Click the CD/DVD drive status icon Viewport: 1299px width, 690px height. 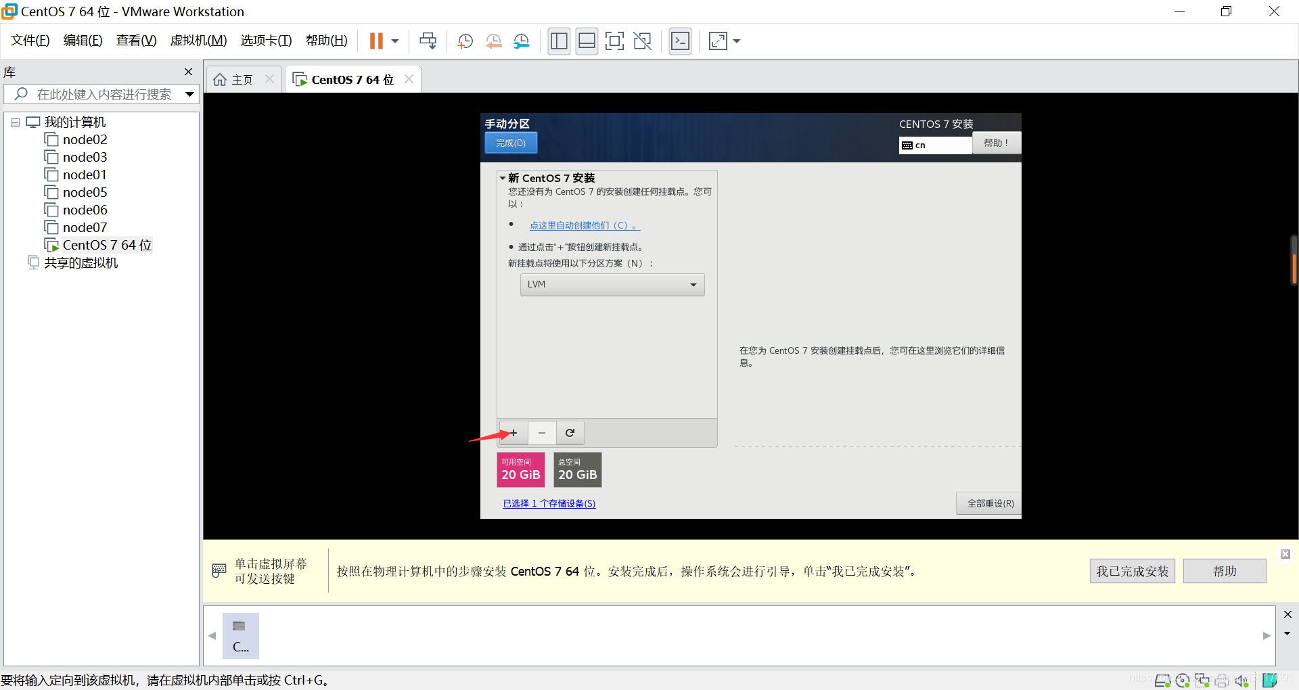click(1183, 681)
